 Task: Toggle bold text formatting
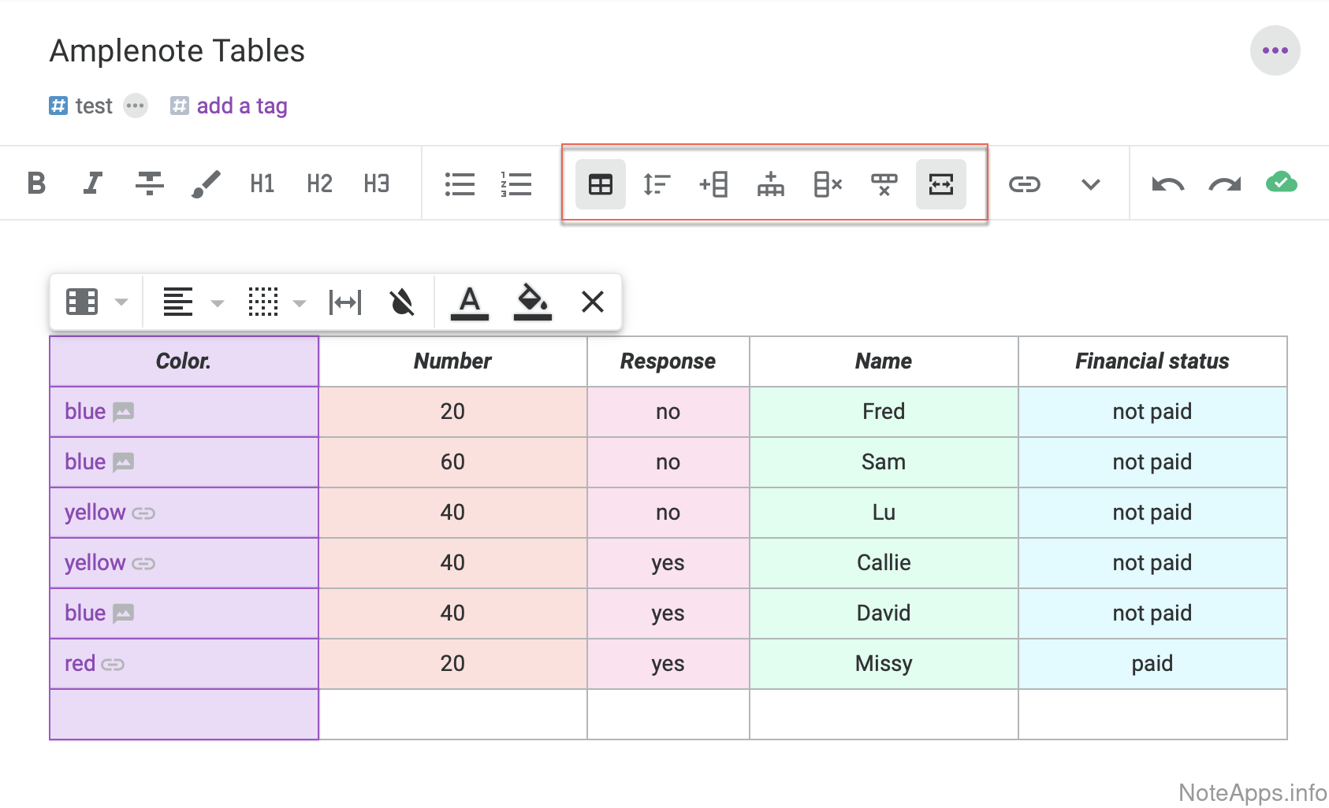(x=36, y=183)
